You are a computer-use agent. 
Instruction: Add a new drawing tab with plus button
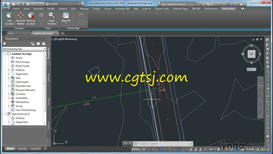(62, 33)
